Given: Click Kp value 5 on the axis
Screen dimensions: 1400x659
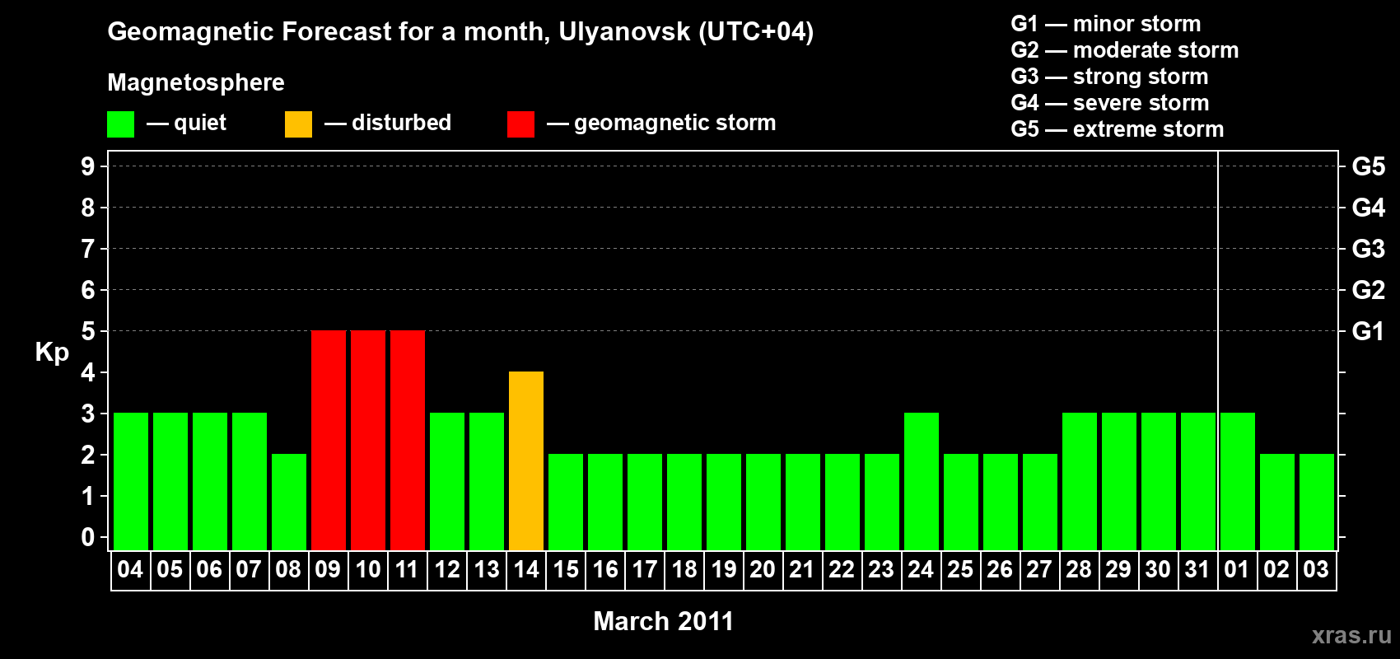Looking at the screenshot, I should pyautogui.click(x=88, y=331).
